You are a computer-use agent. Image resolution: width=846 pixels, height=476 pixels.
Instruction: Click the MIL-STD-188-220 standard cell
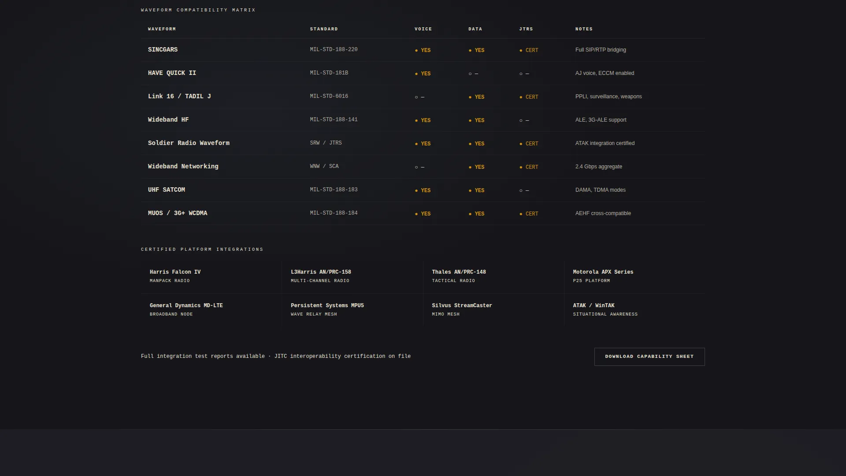point(334,50)
